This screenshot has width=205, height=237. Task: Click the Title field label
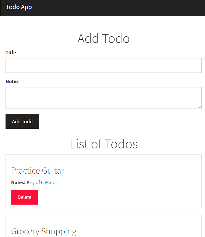[11, 53]
